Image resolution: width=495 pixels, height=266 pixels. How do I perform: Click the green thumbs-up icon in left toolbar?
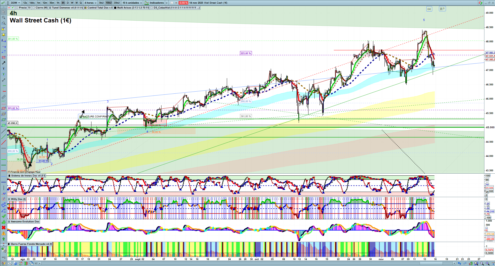(x=4, y=222)
